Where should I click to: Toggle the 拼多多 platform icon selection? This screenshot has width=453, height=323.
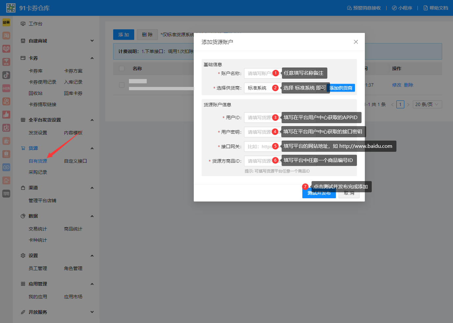(x=6, y=48)
